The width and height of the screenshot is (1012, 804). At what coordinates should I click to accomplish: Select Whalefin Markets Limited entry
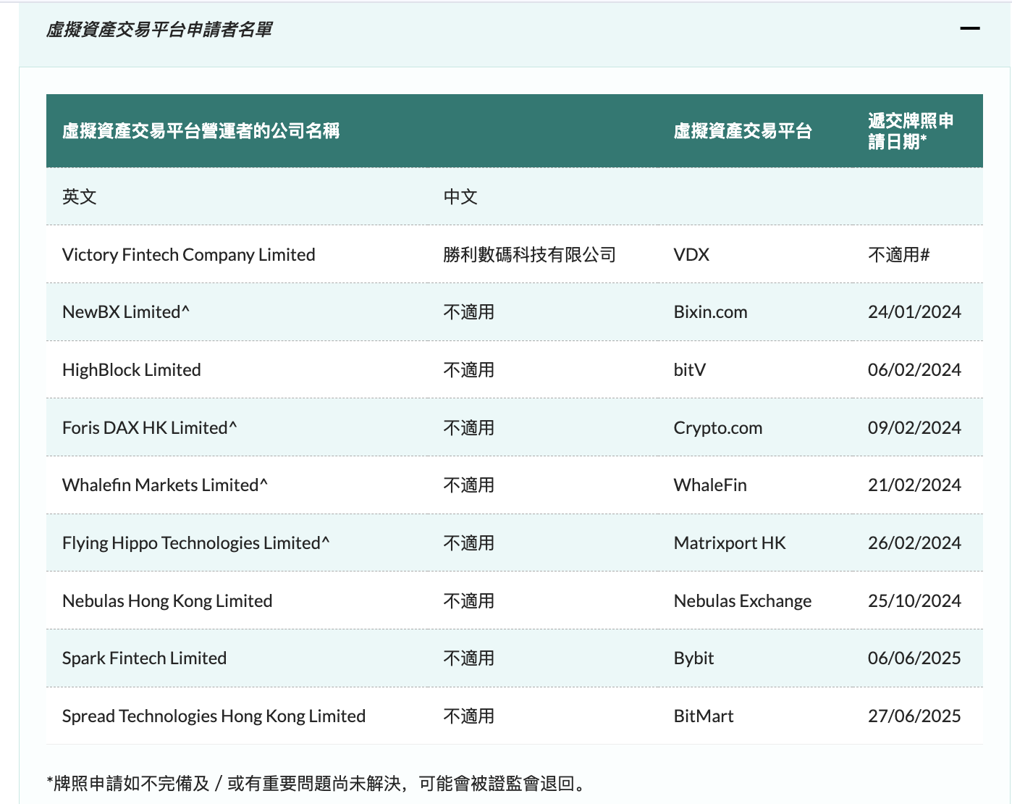pos(160,485)
